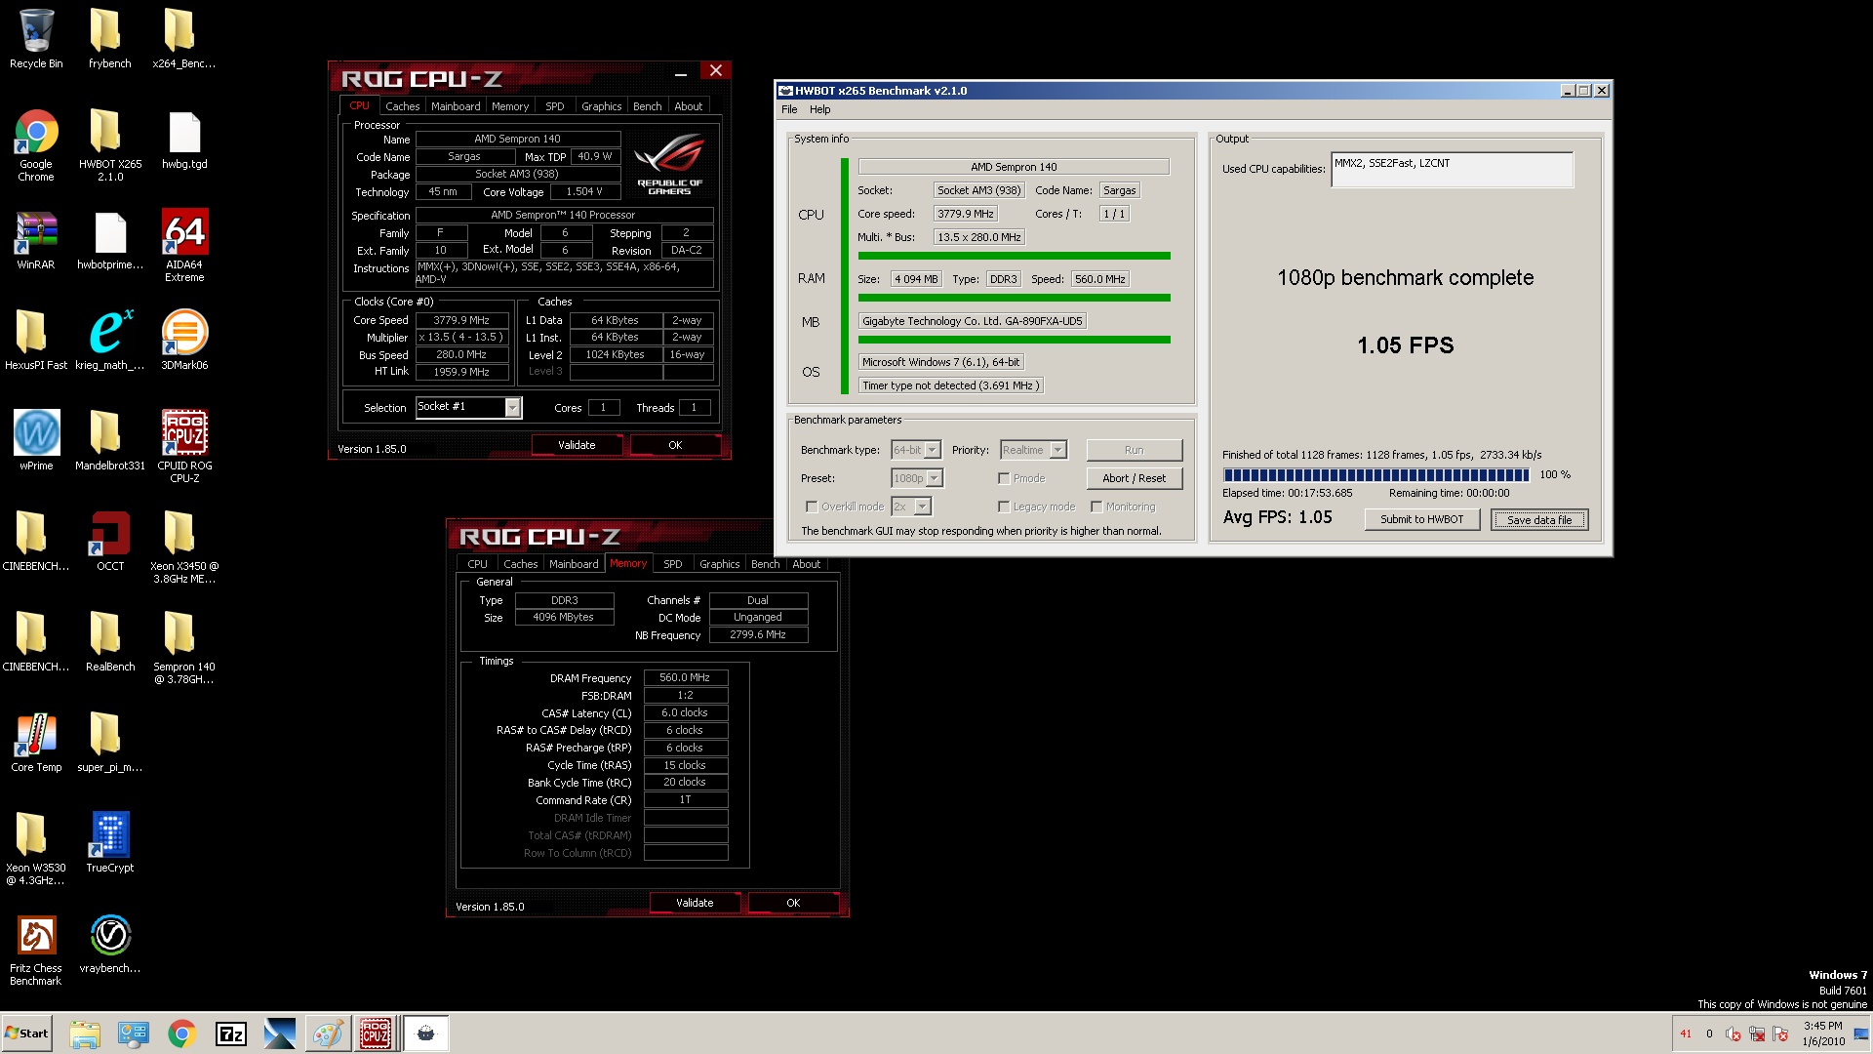
Task: Open Graphics tab in lower CPU-Z window
Action: click(x=720, y=564)
